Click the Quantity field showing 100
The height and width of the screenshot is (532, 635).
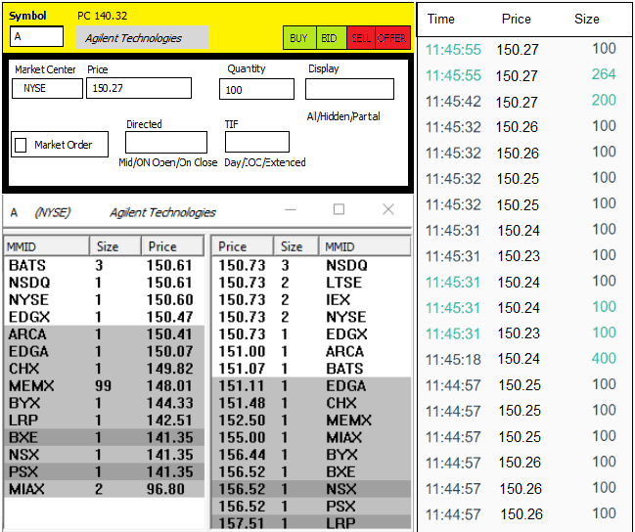[x=256, y=89]
